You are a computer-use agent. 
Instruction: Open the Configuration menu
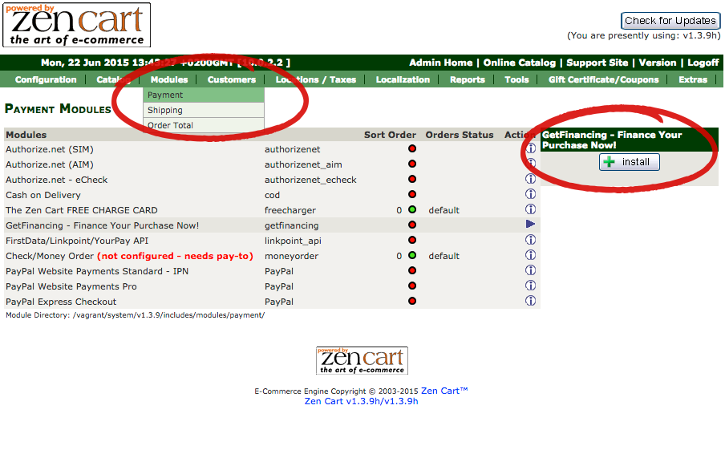click(x=46, y=79)
